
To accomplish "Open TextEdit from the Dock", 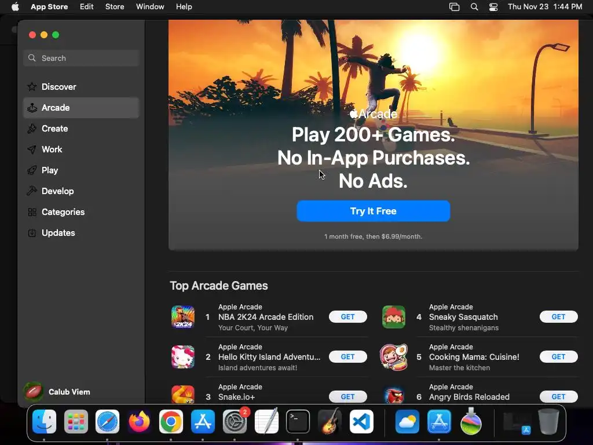I will pyautogui.click(x=266, y=421).
